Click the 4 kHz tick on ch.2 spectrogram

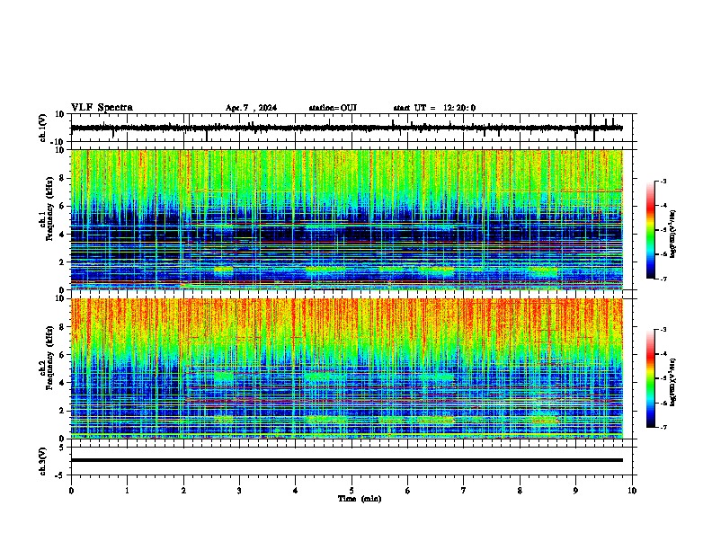(x=63, y=383)
